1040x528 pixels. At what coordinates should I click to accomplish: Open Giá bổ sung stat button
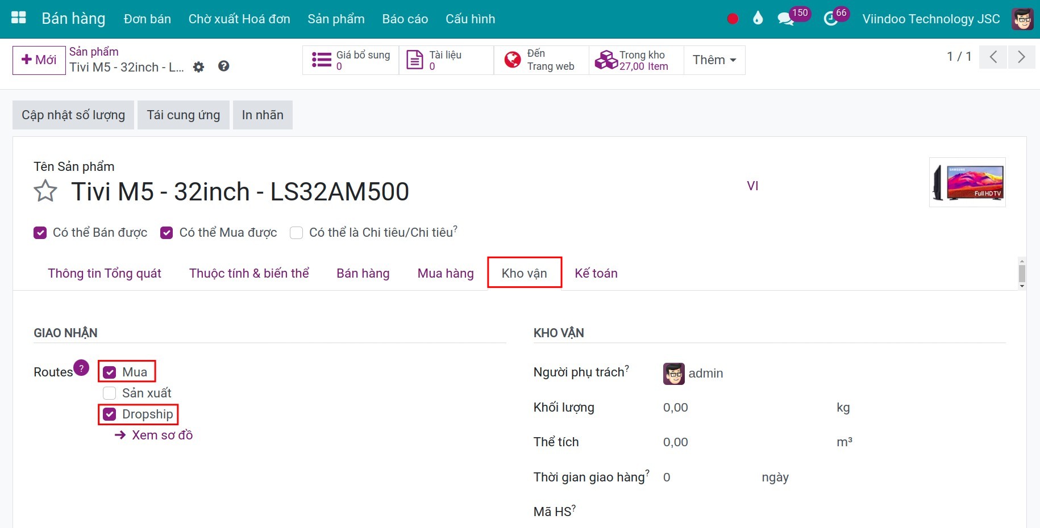(351, 60)
